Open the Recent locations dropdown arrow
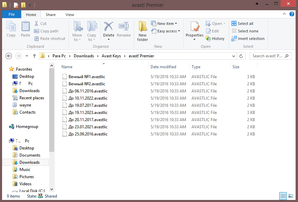 [27, 56]
